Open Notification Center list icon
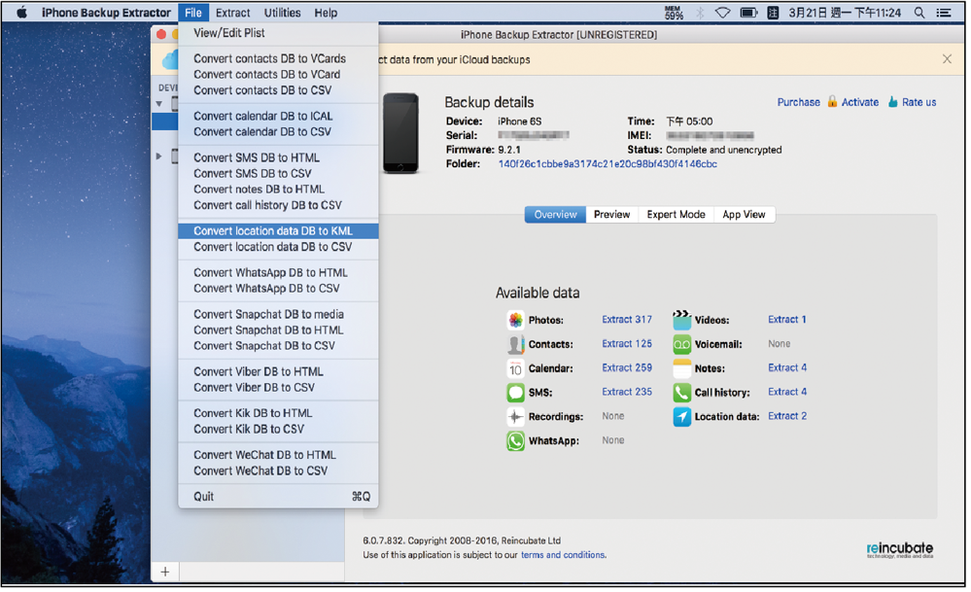This screenshot has height=592, width=971. (944, 13)
